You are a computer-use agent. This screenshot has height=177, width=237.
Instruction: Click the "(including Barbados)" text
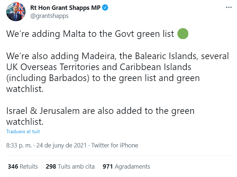click(43, 78)
